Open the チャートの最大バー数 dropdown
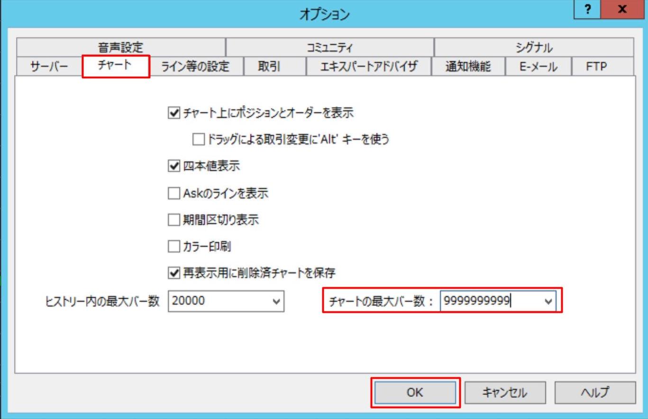Viewport: 648px width, 419px height. coord(549,301)
